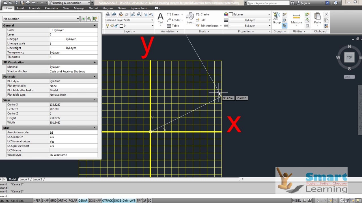Viewport: 362px width, 203px height.
Task: Toggle DYN dynamic input in status bar
Action: pyautogui.click(x=125, y=200)
